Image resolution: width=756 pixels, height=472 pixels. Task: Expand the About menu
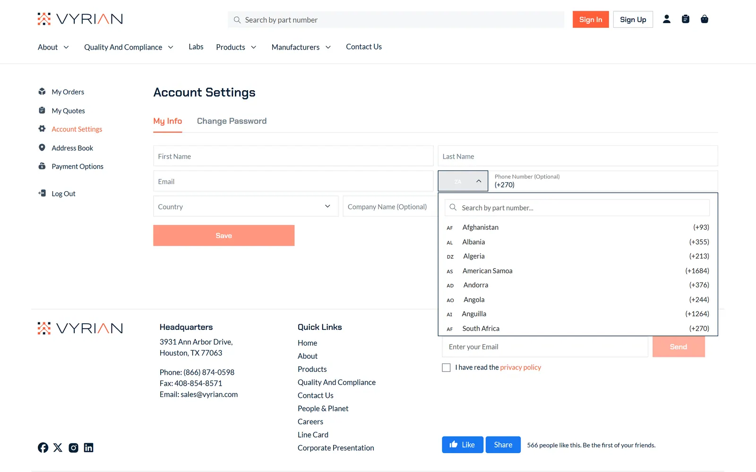(x=53, y=47)
